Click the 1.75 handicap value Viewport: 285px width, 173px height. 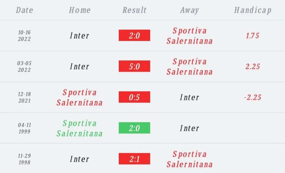[x=252, y=36]
